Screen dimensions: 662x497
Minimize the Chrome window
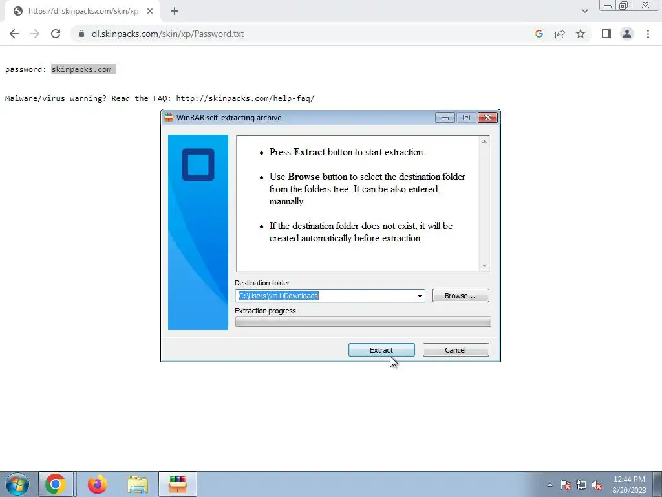pyautogui.click(x=608, y=6)
